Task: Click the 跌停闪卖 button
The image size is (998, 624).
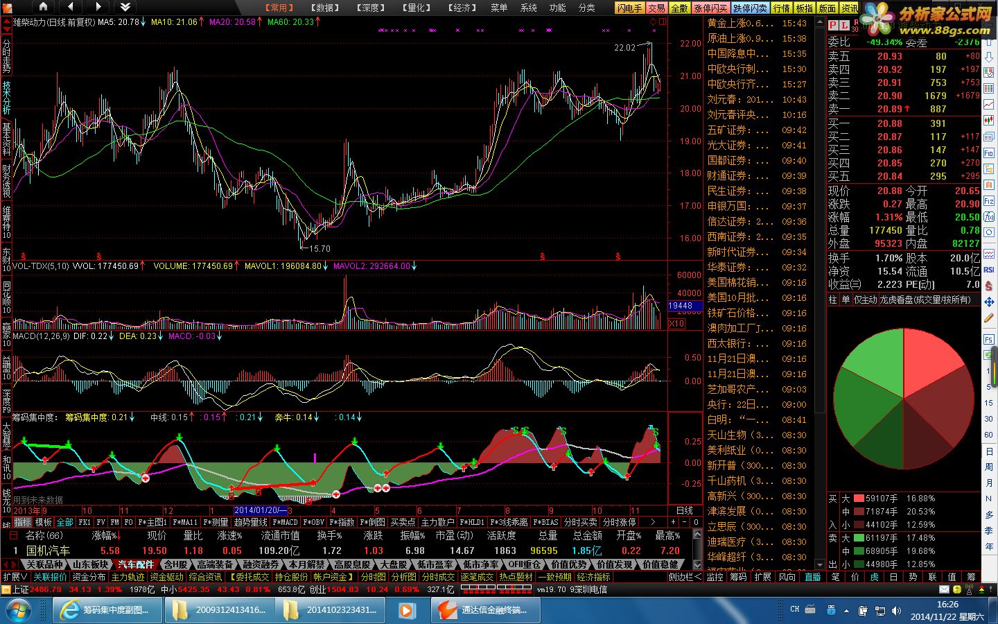Action: click(751, 8)
